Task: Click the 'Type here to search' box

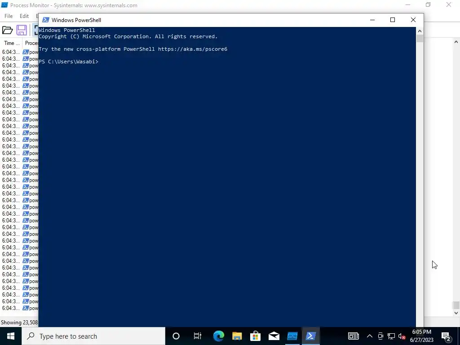Action: [93, 336]
